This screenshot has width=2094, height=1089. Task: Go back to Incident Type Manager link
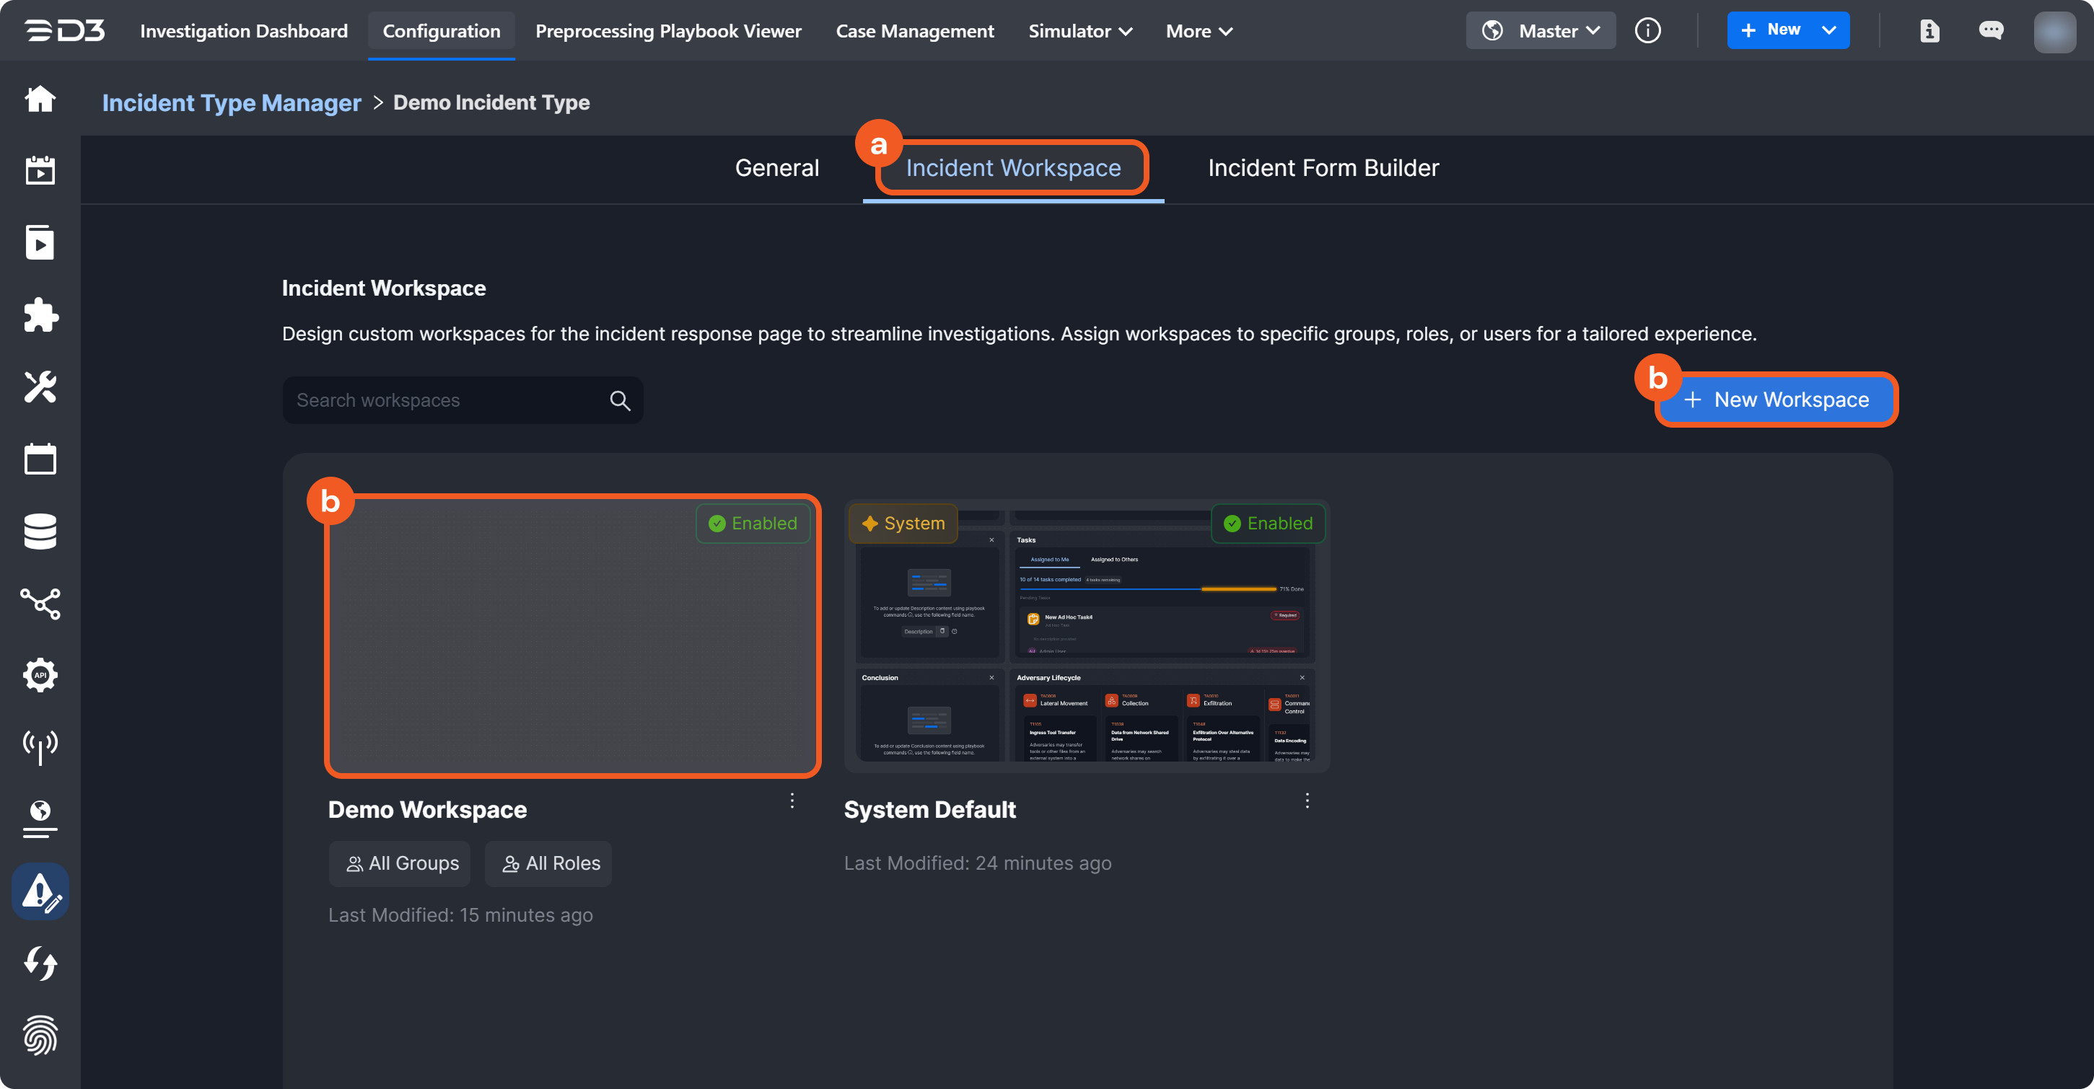pyautogui.click(x=231, y=102)
